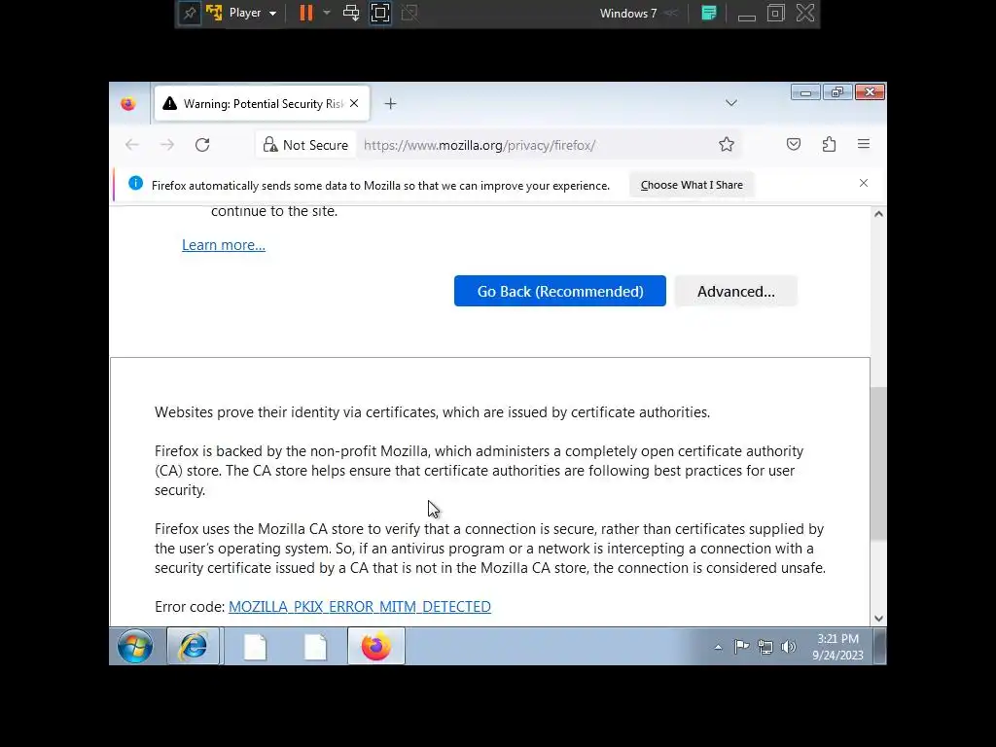Reload the current page
This screenshot has width=996, height=747.
coord(202,145)
